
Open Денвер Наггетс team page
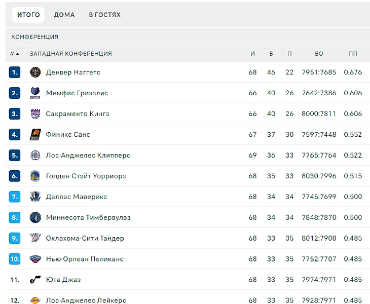tap(73, 72)
